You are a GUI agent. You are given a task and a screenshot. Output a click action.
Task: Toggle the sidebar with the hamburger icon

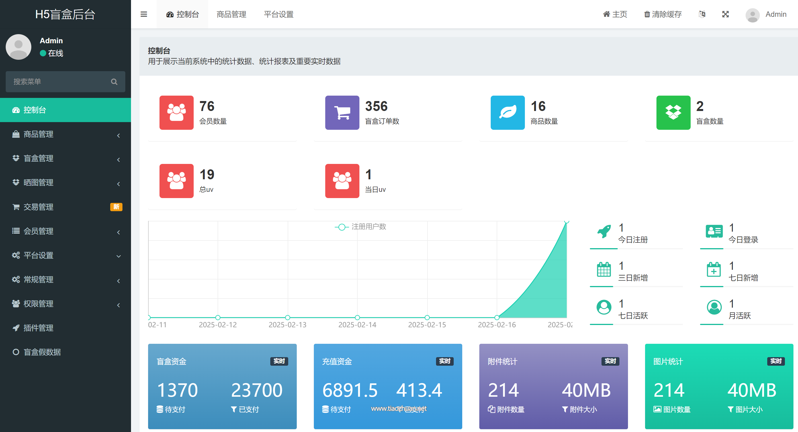pyautogui.click(x=144, y=14)
